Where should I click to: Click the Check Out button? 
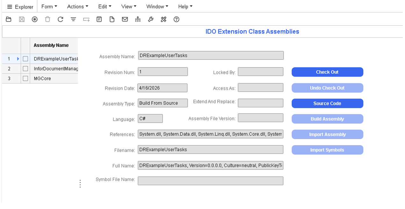tap(327, 72)
